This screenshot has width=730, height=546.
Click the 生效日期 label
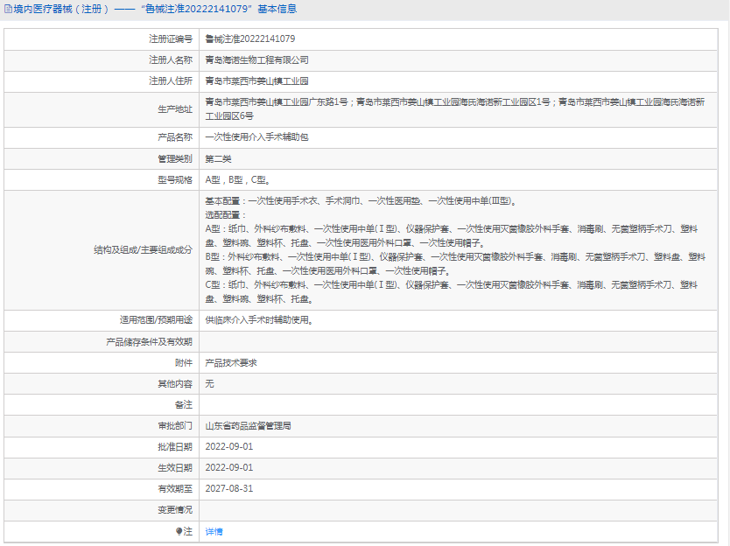click(x=175, y=468)
